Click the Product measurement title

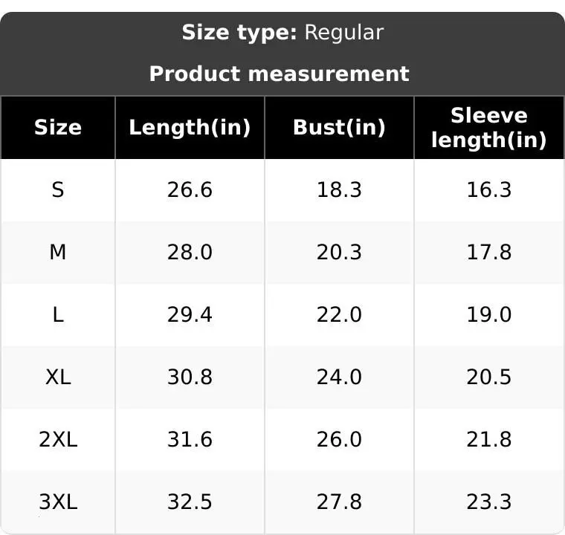coord(279,74)
